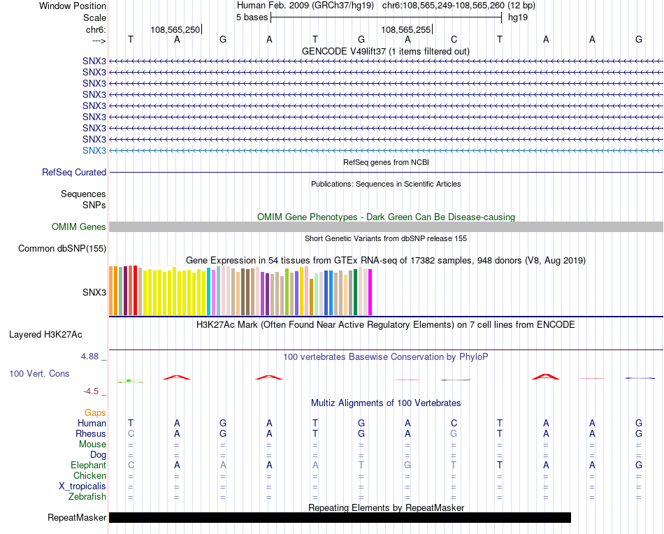This screenshot has height=534, width=664.
Task: Click the black RepeatMasker element bar
Action: [340, 517]
